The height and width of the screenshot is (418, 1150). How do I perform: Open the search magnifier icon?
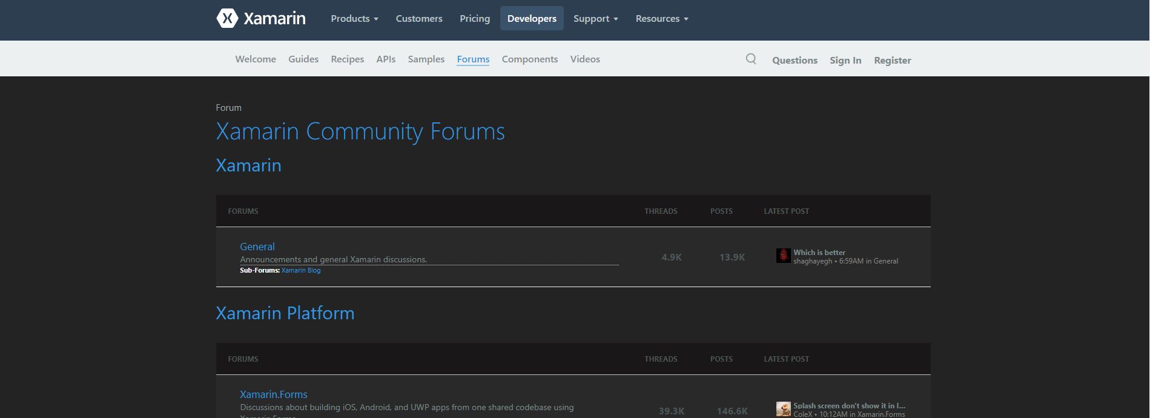pos(751,59)
